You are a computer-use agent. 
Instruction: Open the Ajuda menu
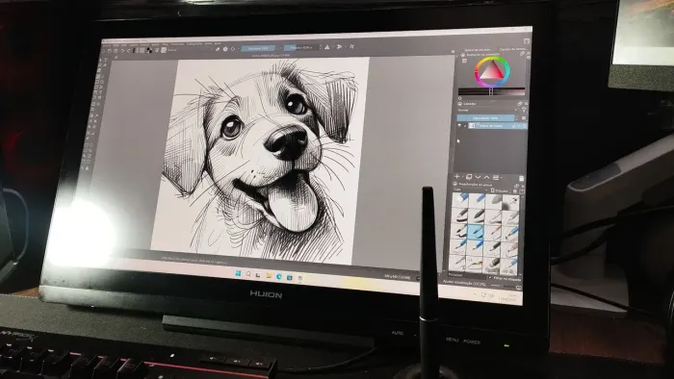click(x=218, y=44)
